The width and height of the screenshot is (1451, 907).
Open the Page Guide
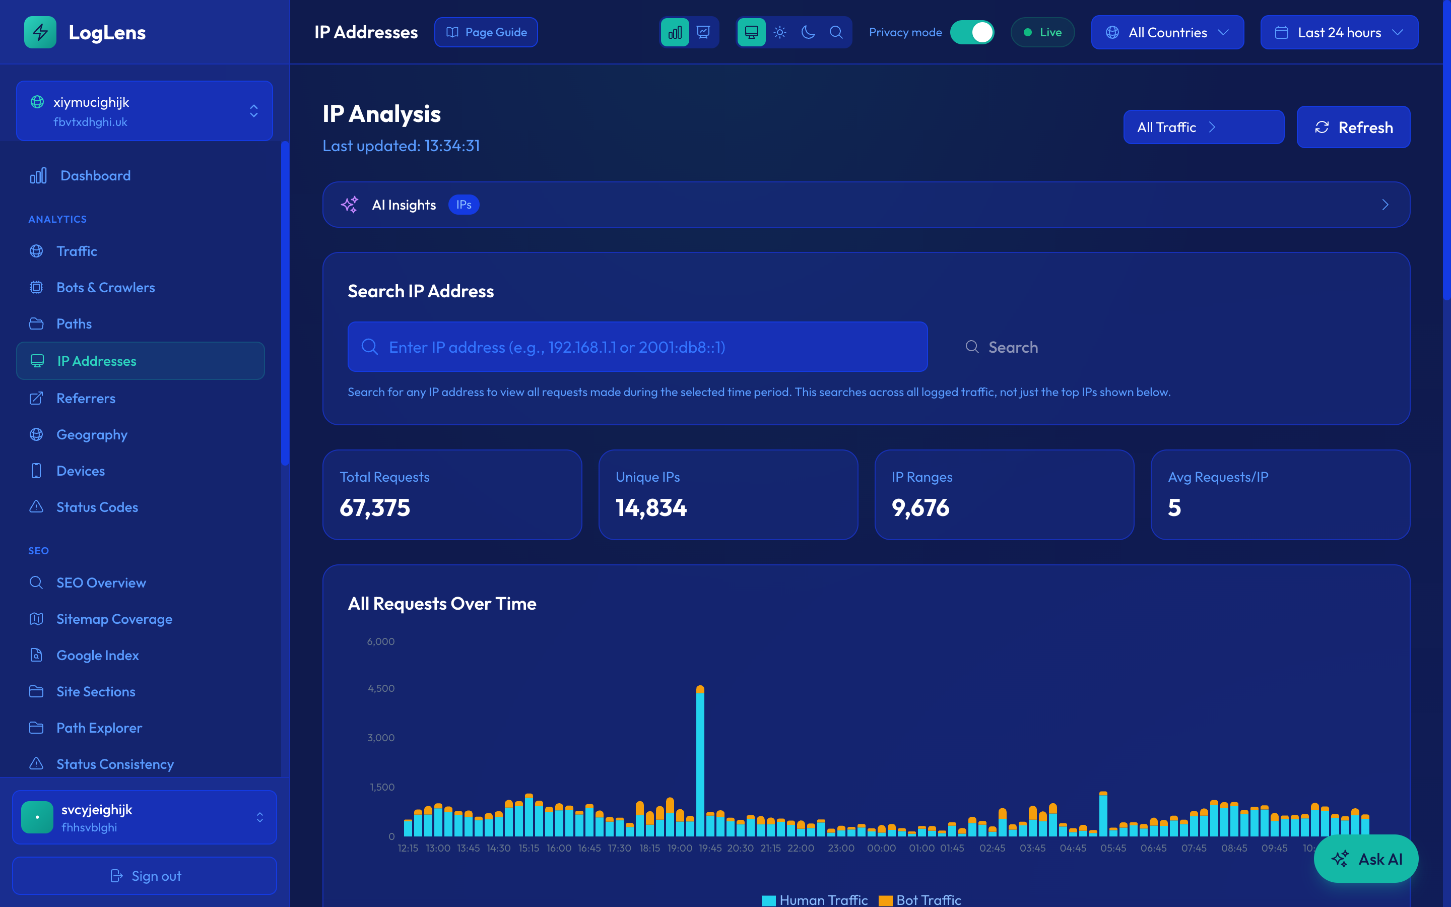(486, 32)
